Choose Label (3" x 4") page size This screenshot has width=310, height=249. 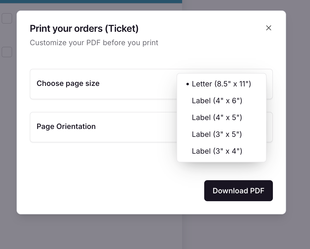tap(217, 151)
